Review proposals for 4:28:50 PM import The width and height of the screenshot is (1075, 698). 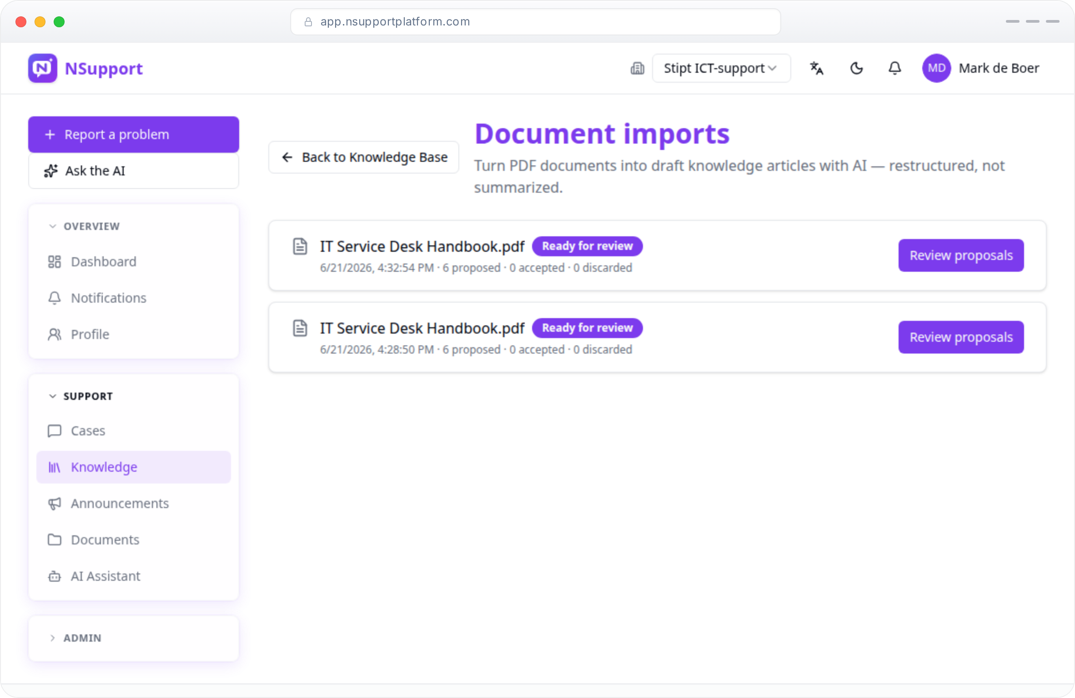coord(961,337)
